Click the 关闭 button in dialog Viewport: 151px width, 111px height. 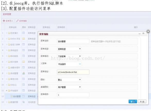[142, 101]
